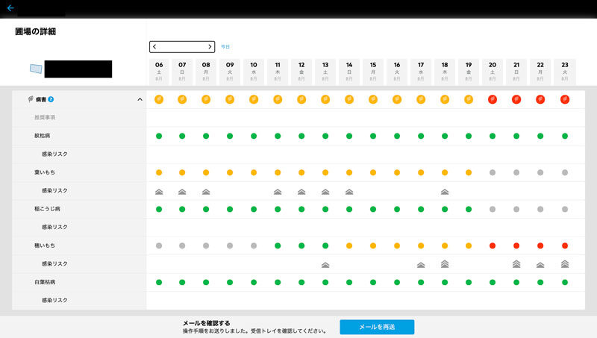Viewport: 597px width, 338px height.
Task: Collapse the 病害 section chevron
Action: pos(140,99)
